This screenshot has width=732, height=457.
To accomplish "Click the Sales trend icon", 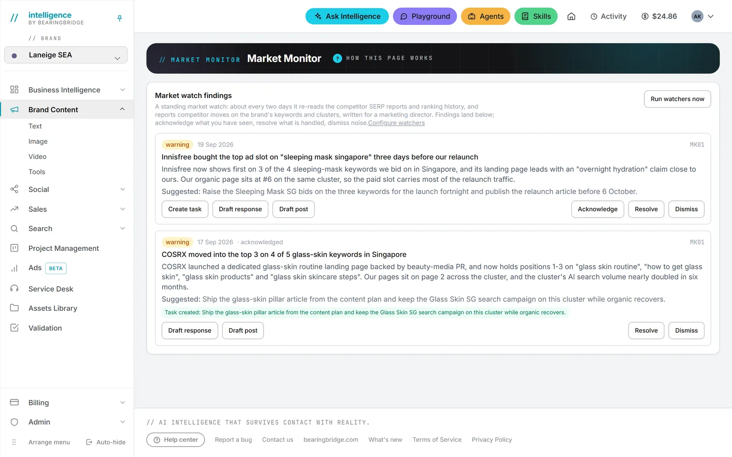I will tap(14, 209).
